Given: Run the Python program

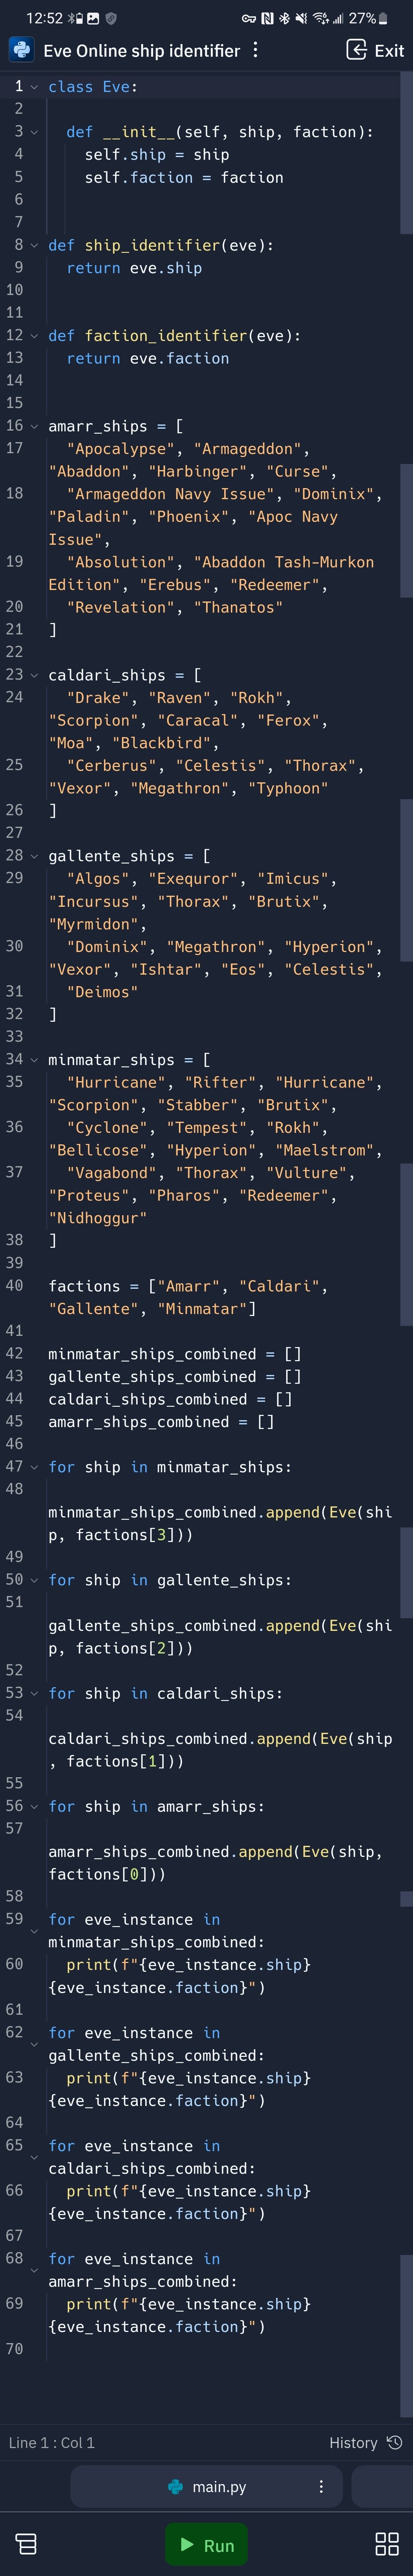Looking at the screenshot, I should pyautogui.click(x=206, y=2544).
